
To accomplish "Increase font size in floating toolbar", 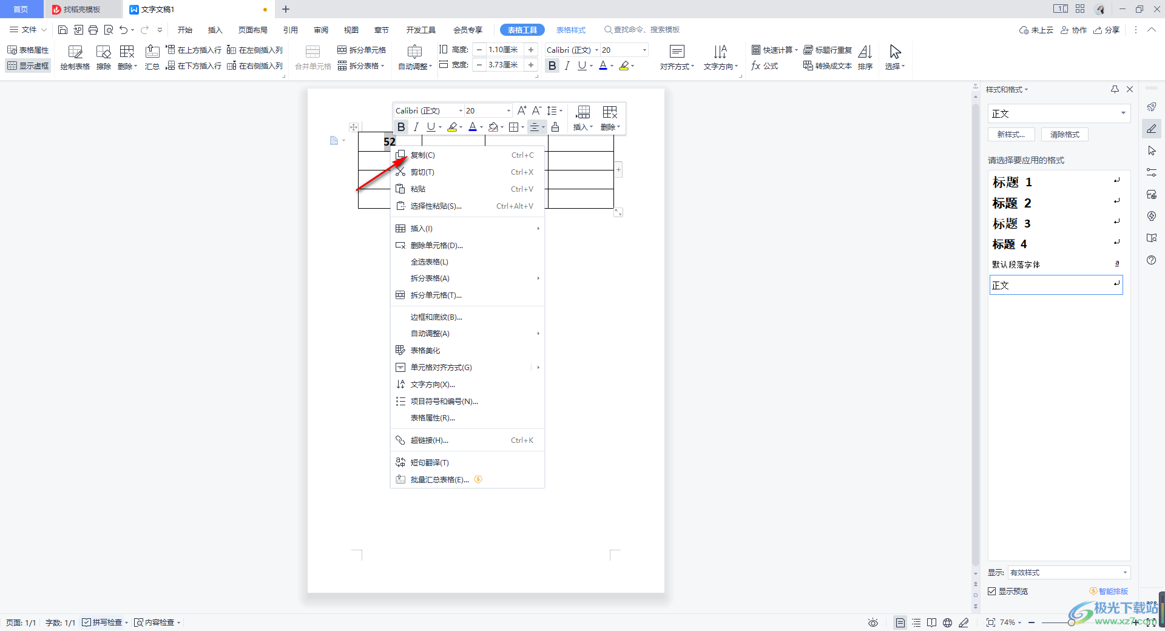I will click(x=522, y=110).
